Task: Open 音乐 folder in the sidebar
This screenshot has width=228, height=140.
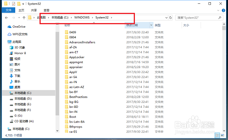Action: (15, 81)
